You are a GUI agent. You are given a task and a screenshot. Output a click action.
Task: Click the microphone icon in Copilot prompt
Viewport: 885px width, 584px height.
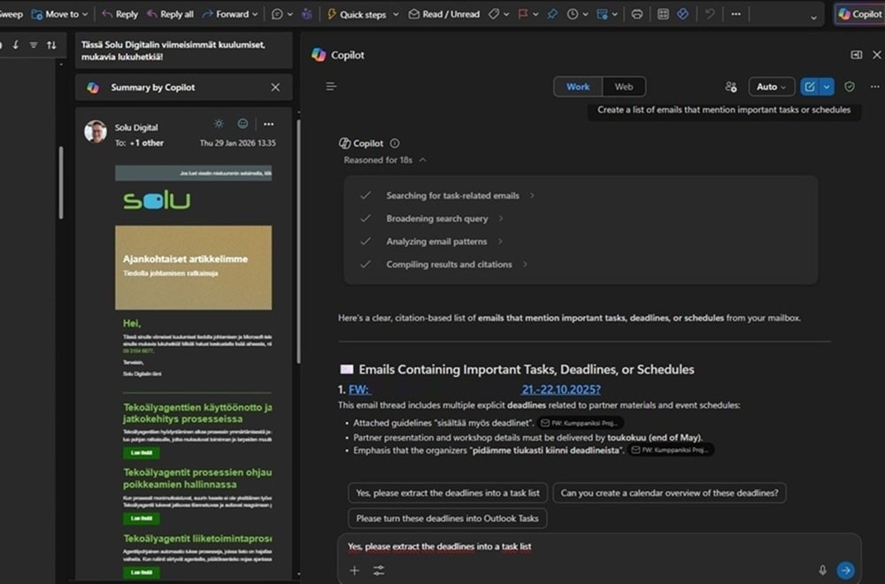tap(822, 571)
